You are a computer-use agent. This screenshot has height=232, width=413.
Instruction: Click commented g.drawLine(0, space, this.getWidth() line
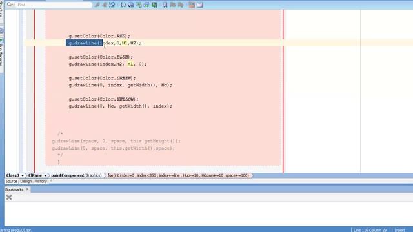[114, 148]
